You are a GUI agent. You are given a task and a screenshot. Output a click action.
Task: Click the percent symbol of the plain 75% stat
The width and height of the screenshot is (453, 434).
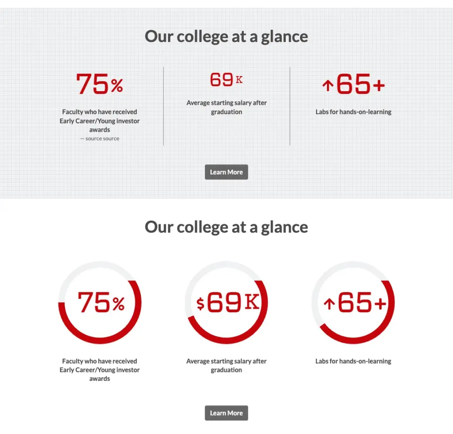point(117,86)
